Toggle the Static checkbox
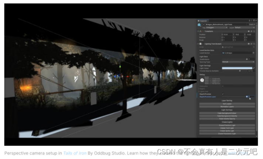The width and height of the screenshot is (263, 159). coord(247,24)
